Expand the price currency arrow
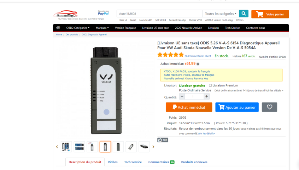 198,64
